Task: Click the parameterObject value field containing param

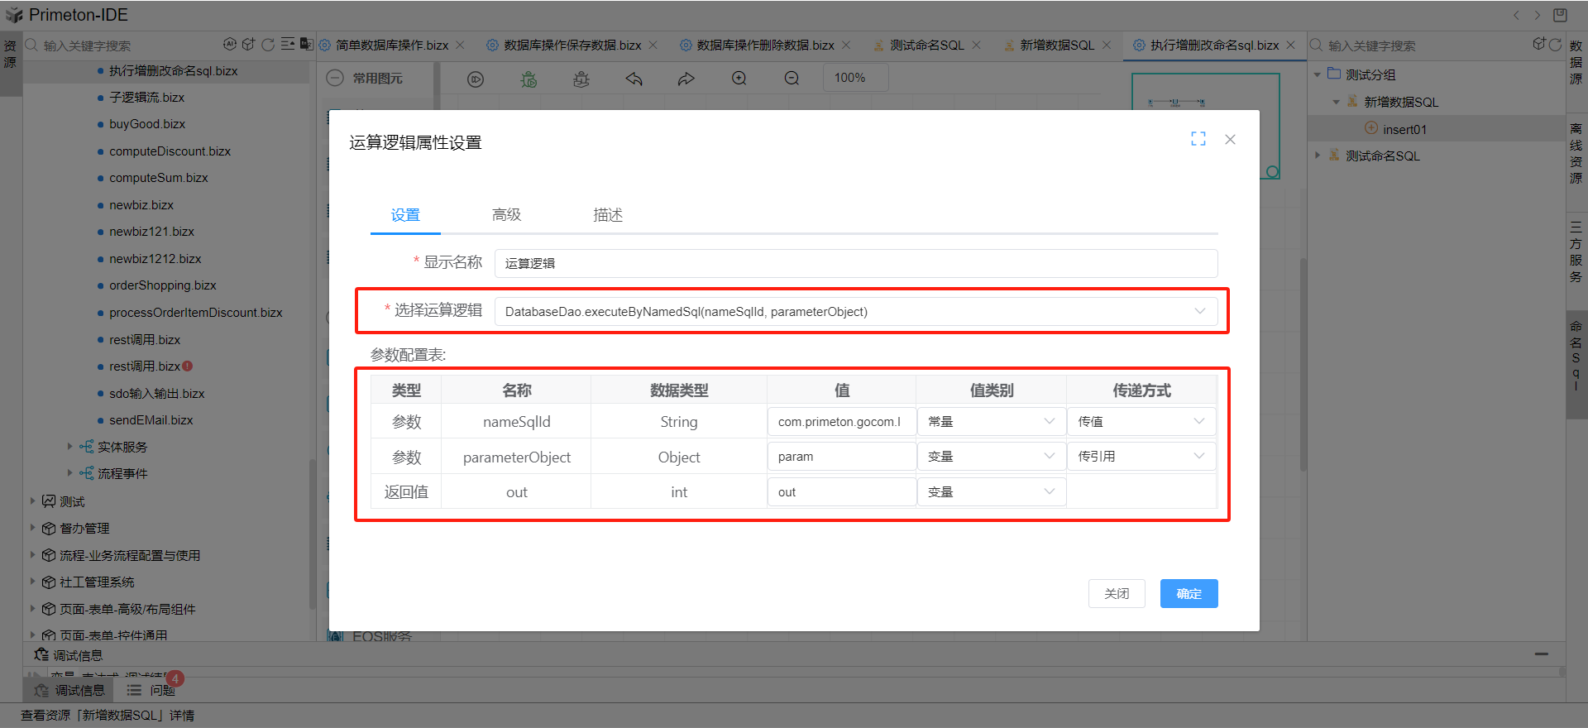Action: pyautogui.click(x=840, y=457)
